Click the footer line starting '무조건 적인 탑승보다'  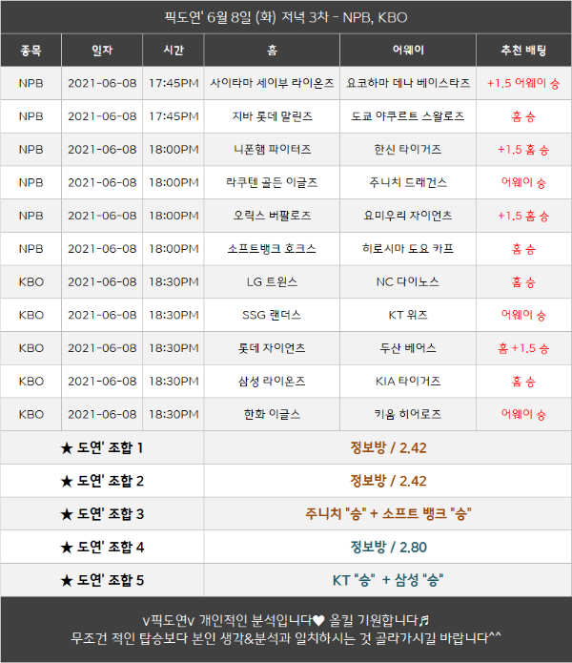[x=286, y=637]
